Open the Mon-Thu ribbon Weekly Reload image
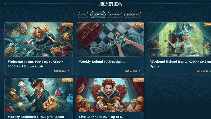The width and height of the screenshot is (211, 119). [x=110, y=39]
